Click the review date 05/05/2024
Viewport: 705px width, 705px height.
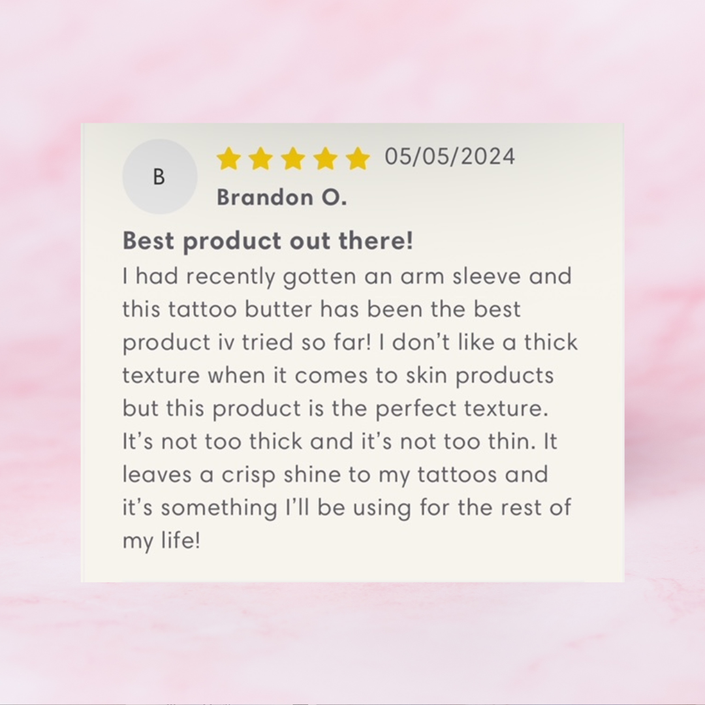pyautogui.click(x=450, y=157)
